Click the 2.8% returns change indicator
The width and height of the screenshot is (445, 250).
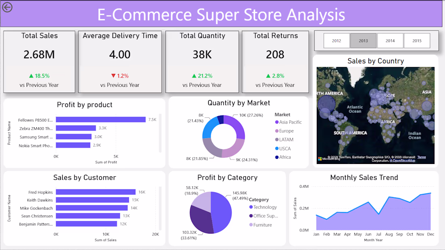(275, 76)
